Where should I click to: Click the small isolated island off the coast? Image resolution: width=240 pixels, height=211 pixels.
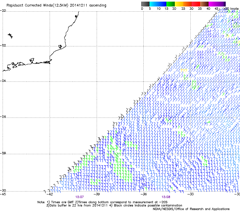(10, 36)
